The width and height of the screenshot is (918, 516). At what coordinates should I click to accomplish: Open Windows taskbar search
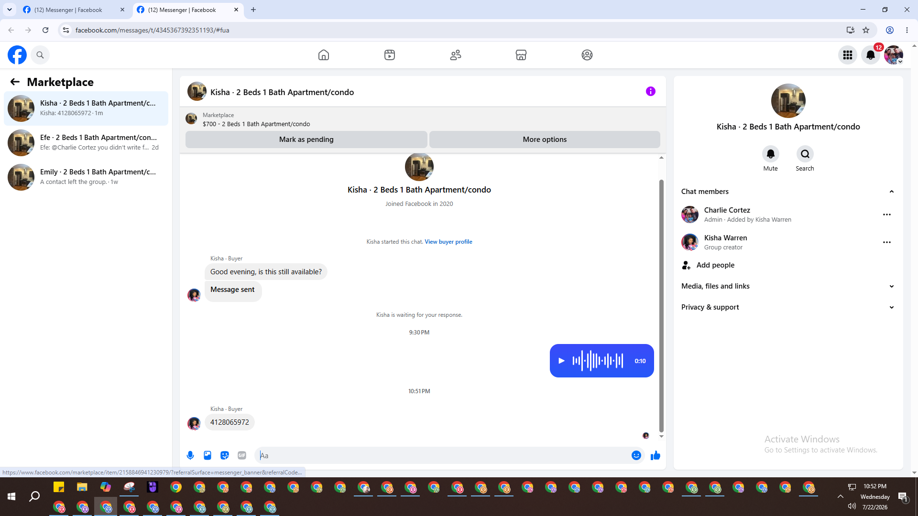[x=34, y=496]
